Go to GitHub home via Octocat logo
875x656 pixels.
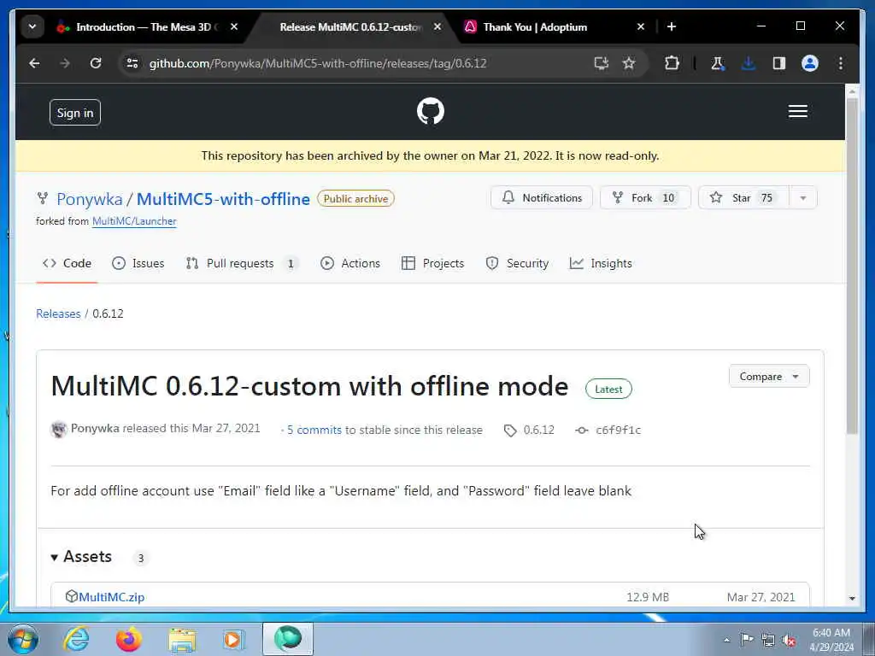click(431, 111)
